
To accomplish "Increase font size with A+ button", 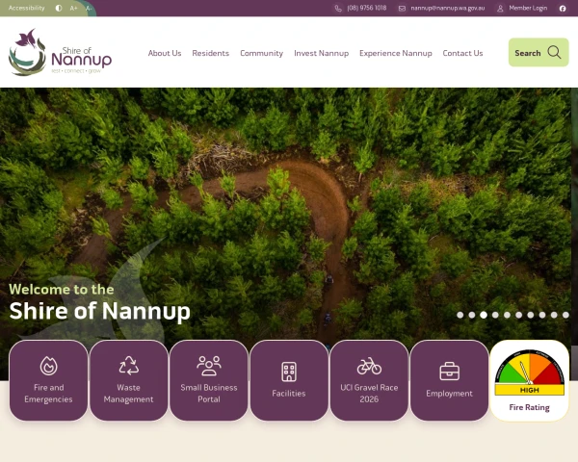I will pyautogui.click(x=74, y=8).
